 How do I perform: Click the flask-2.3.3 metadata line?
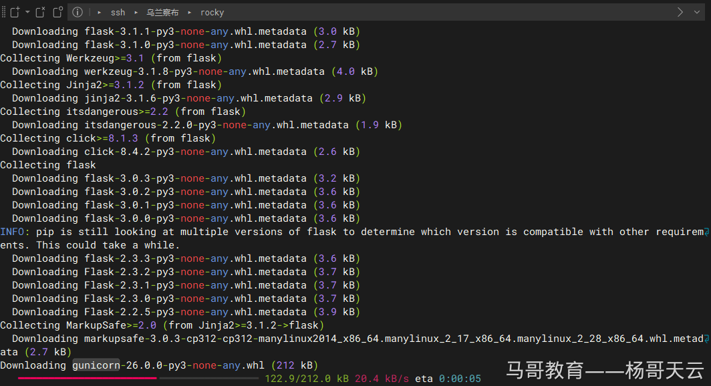pos(186,258)
